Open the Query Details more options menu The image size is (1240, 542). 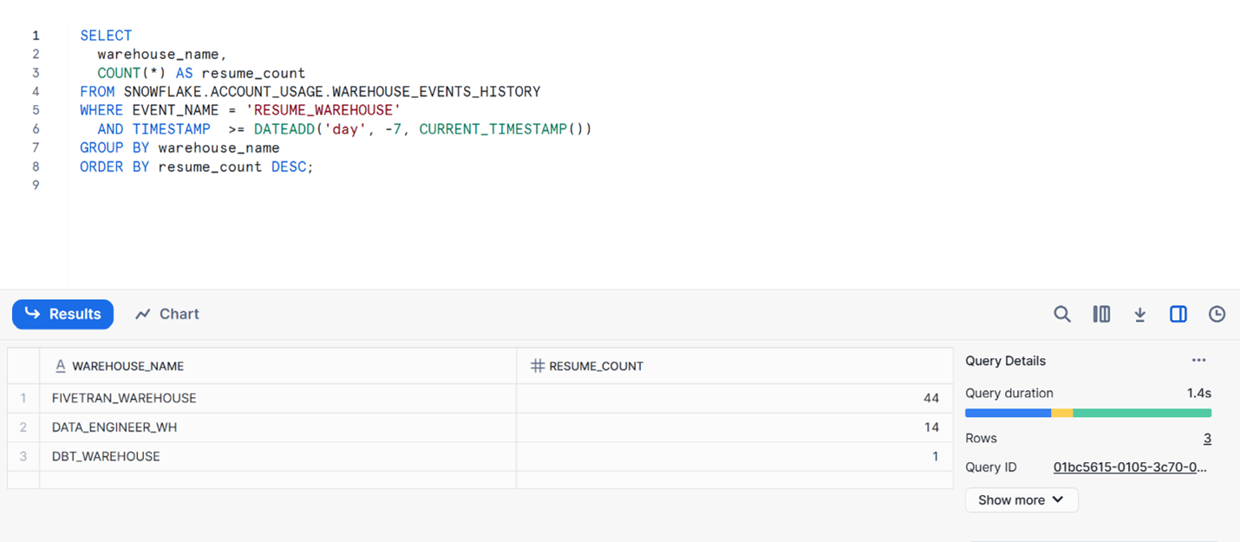(x=1198, y=361)
